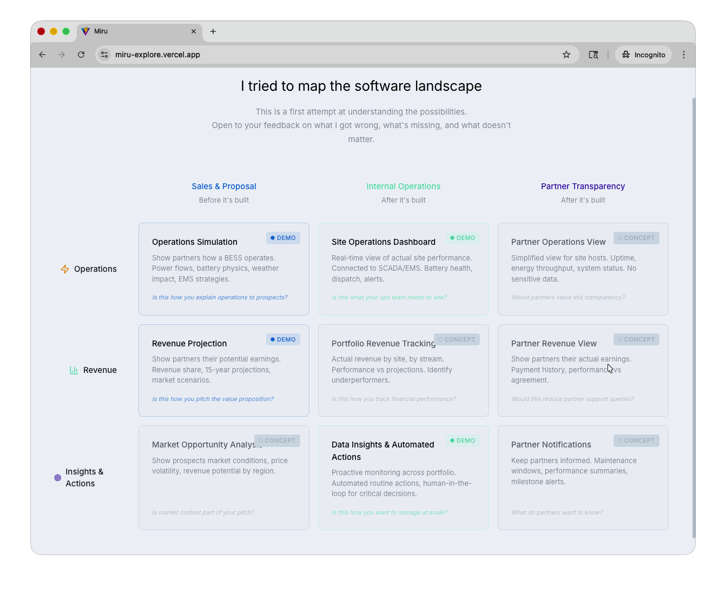Click the Sales & Proposal column heading
This screenshot has width=726, height=595.
point(224,186)
